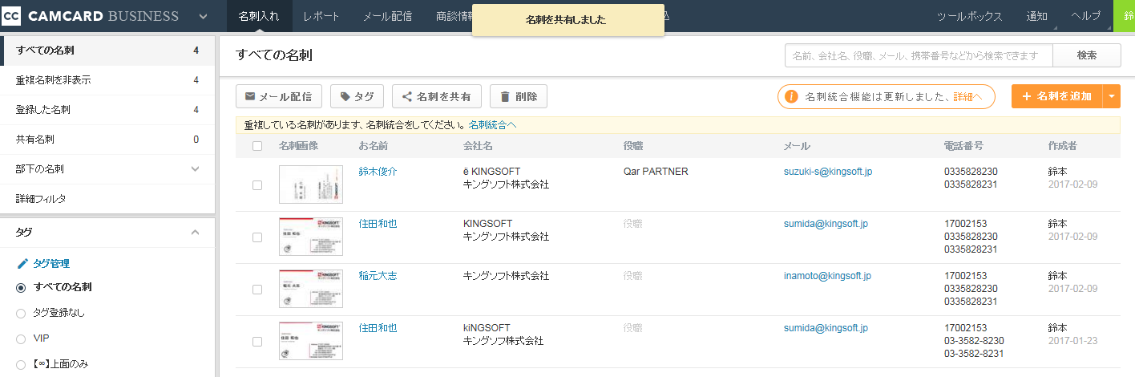Open the 名刺を追加 dropdown arrow
The width and height of the screenshot is (1135, 377).
click(x=1112, y=96)
